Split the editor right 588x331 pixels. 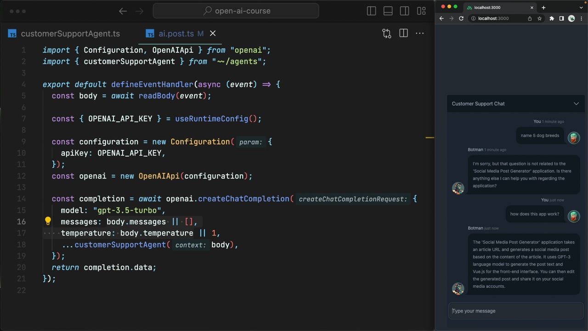404,33
